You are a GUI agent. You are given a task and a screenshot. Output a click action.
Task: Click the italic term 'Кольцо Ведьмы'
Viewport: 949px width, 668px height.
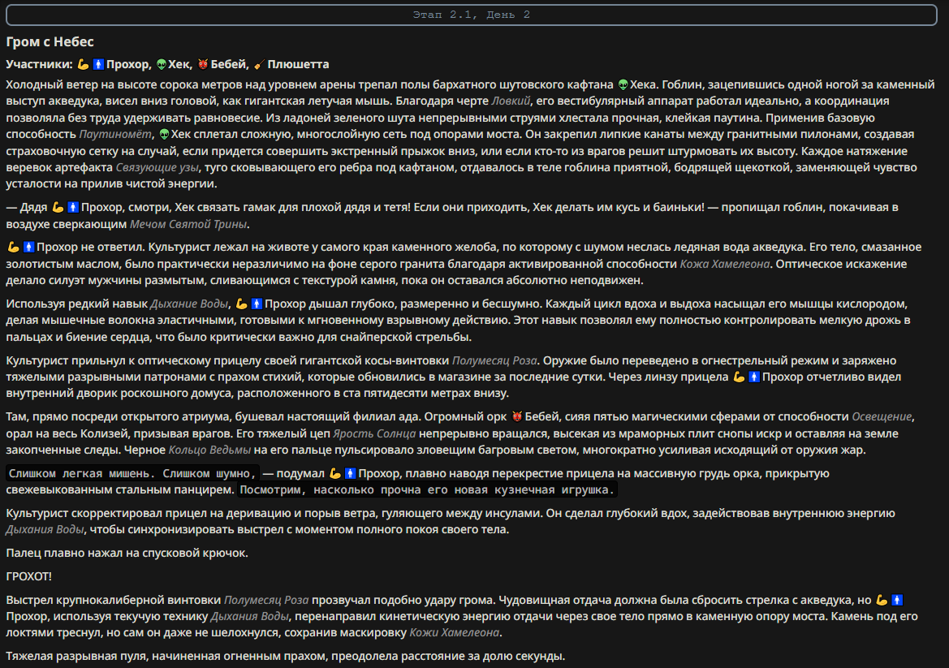tap(209, 450)
